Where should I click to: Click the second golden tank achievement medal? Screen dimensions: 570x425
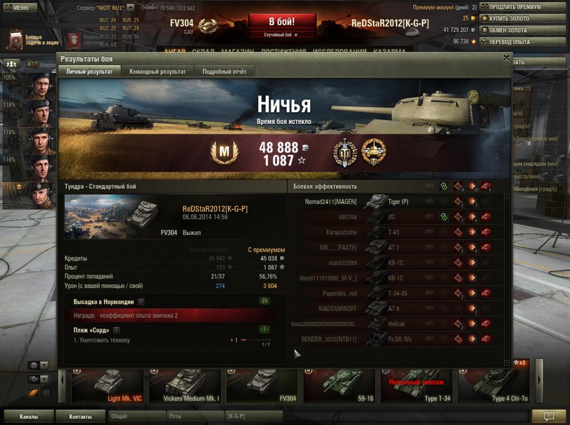(x=373, y=152)
